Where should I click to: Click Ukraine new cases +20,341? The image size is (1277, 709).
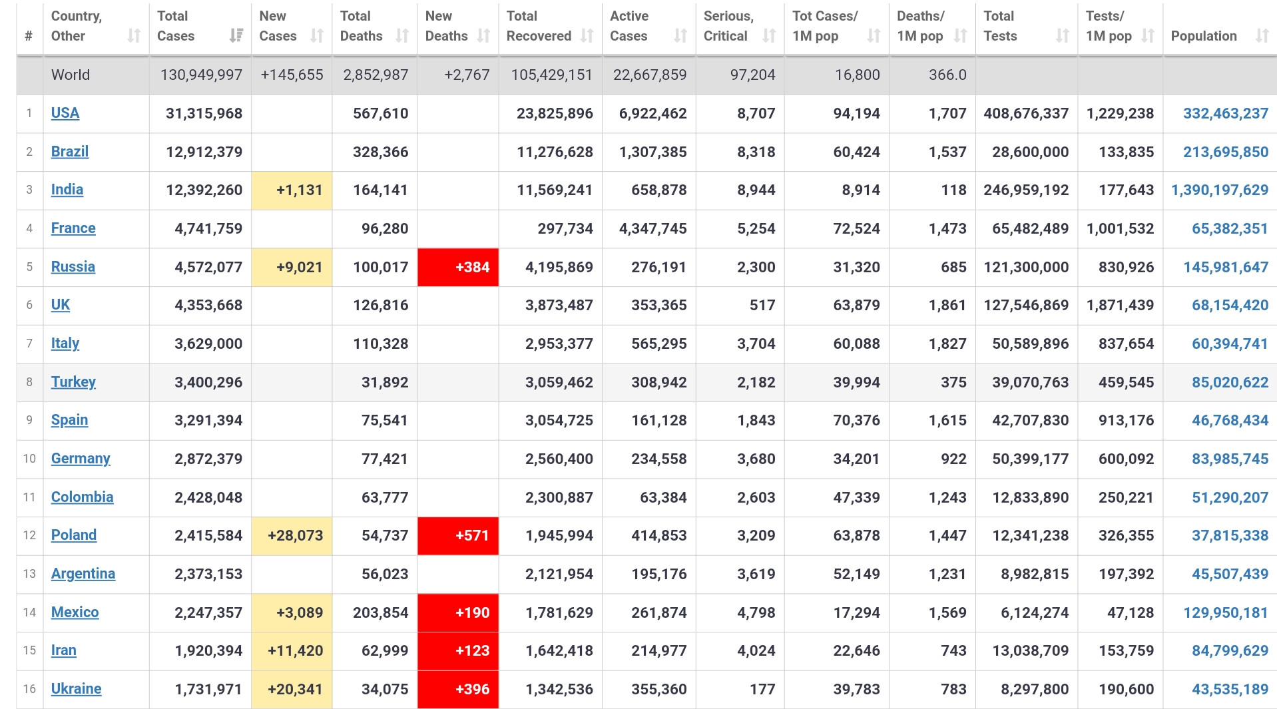[x=292, y=690]
